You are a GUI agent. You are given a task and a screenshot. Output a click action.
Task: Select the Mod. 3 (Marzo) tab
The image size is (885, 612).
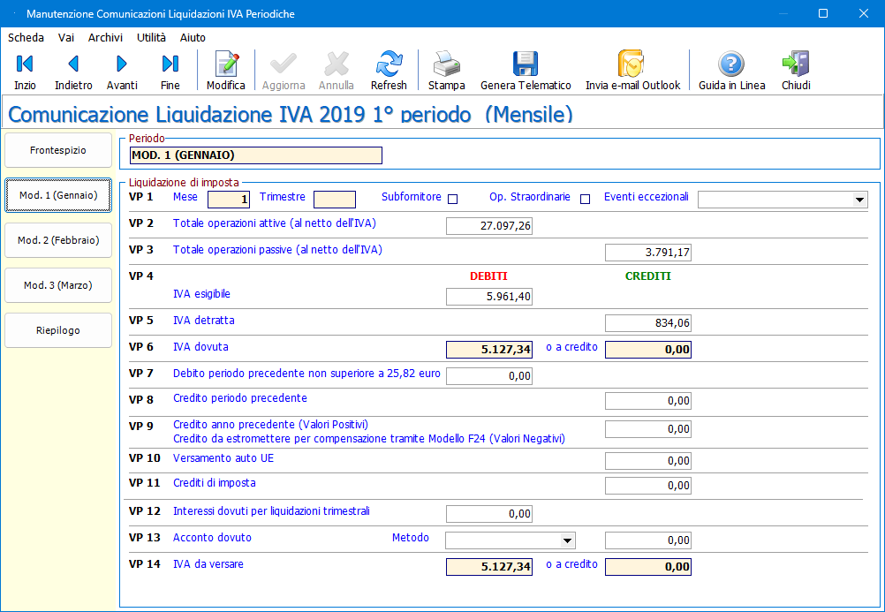[x=58, y=285]
